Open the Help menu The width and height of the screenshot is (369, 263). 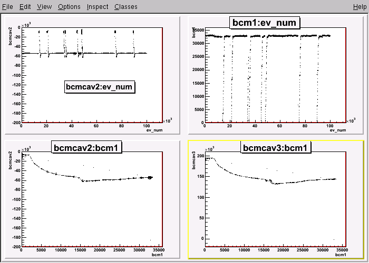point(360,6)
